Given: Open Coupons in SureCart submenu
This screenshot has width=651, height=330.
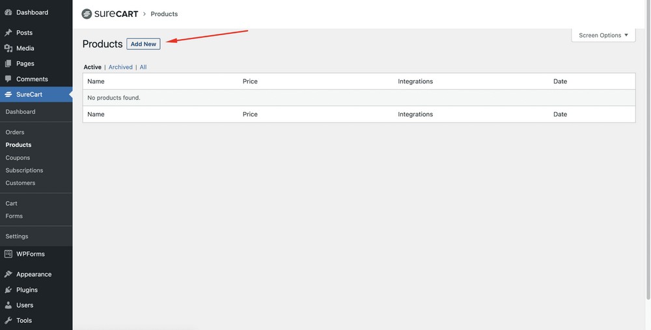Looking at the screenshot, I should [x=18, y=158].
